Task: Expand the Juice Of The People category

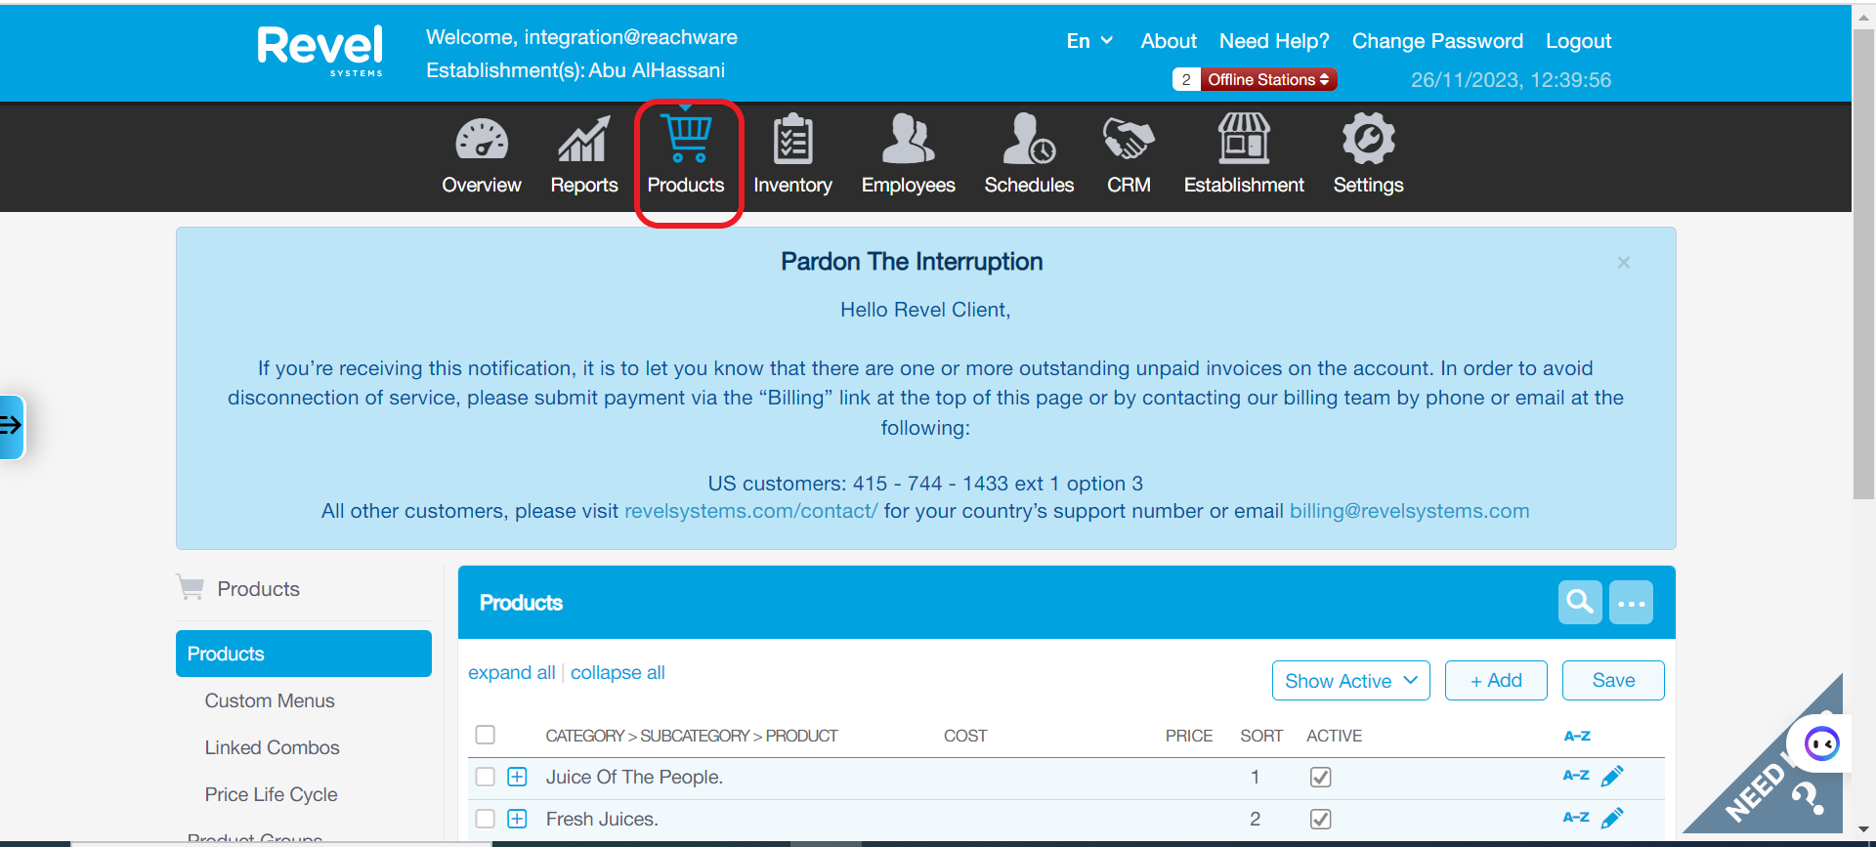Action: click(518, 777)
